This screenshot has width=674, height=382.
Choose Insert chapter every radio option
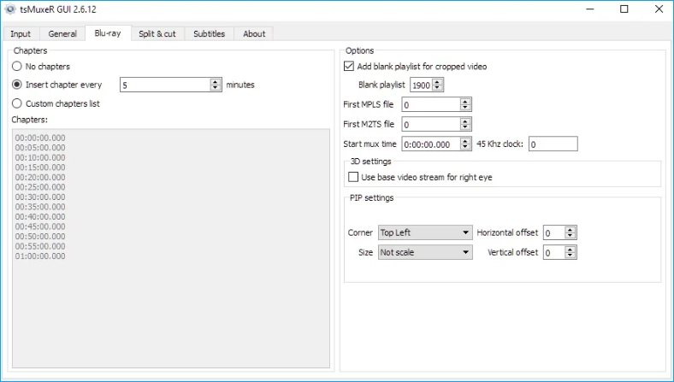pos(57,85)
